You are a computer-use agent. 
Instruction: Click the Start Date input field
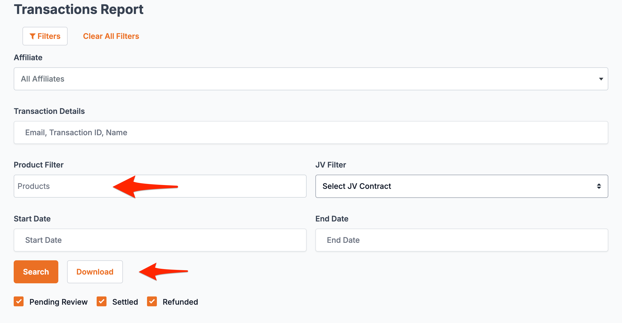[160, 240]
